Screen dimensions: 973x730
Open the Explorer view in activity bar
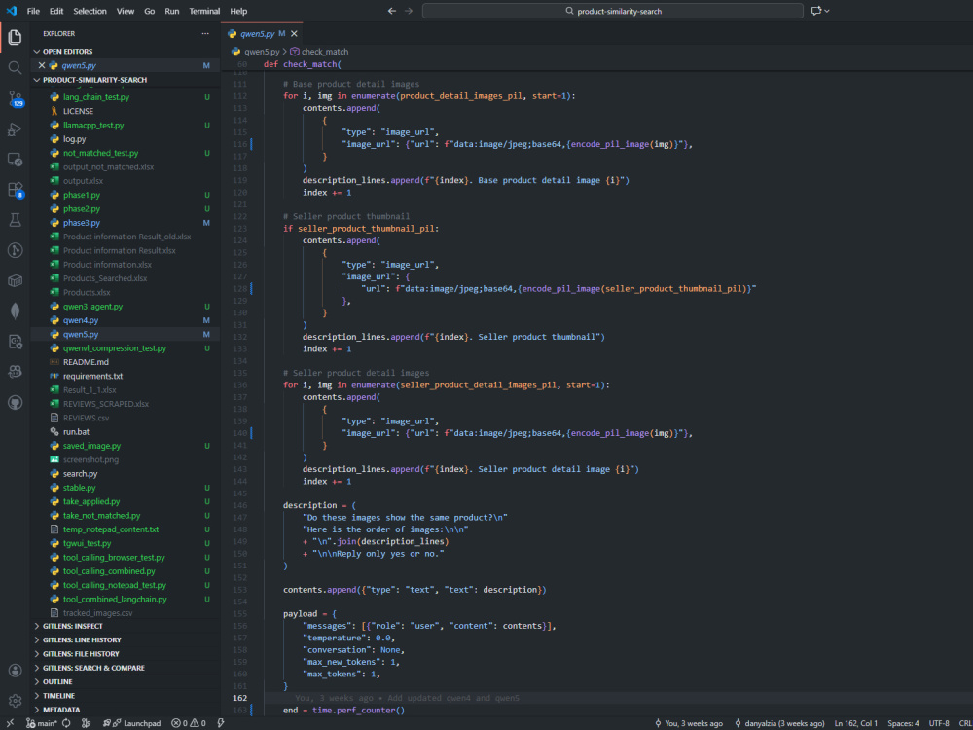[15, 37]
